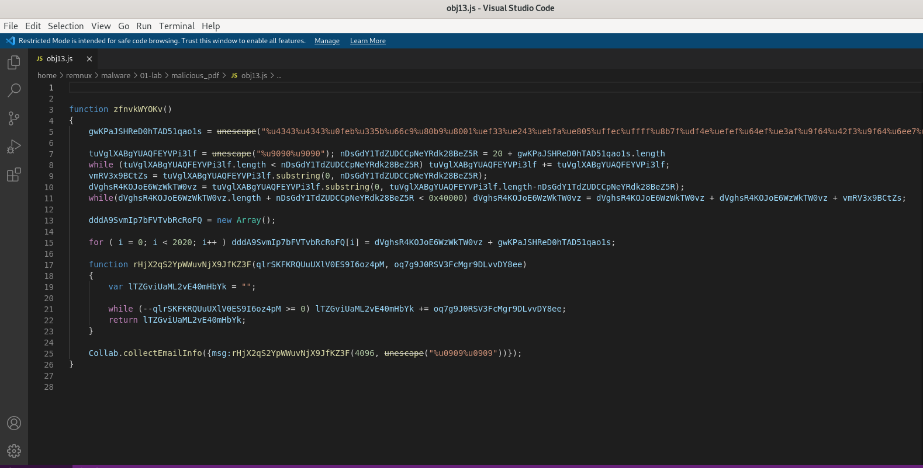Screen dimensions: 923x468
Task: Open the View menu
Action: coord(101,26)
